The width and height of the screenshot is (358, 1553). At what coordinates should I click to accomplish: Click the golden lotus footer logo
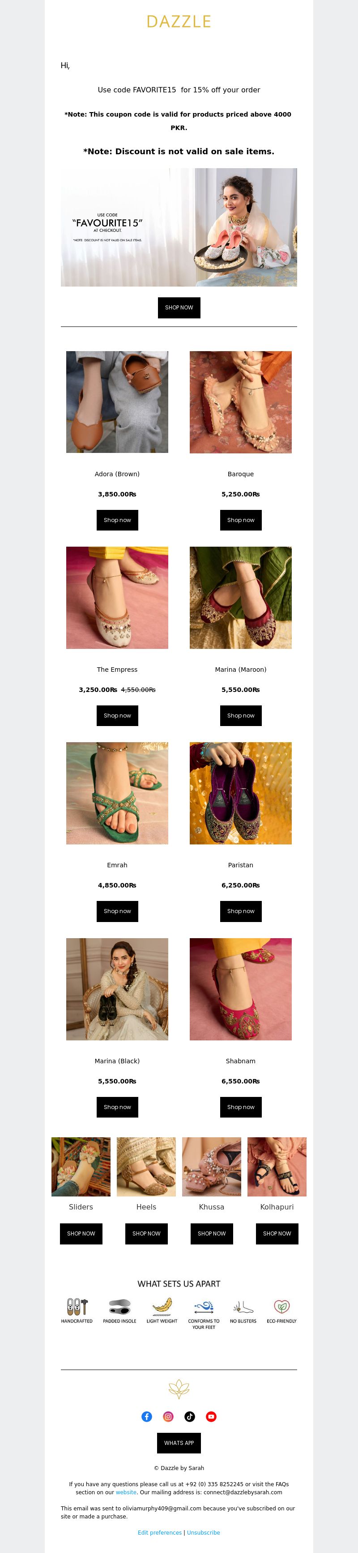coord(179,1389)
